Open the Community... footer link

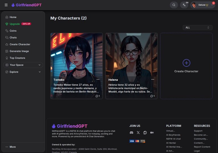coord(201,139)
